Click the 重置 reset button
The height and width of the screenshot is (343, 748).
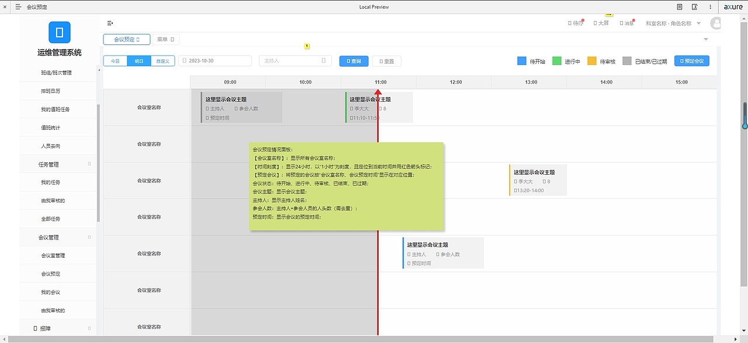(386, 61)
